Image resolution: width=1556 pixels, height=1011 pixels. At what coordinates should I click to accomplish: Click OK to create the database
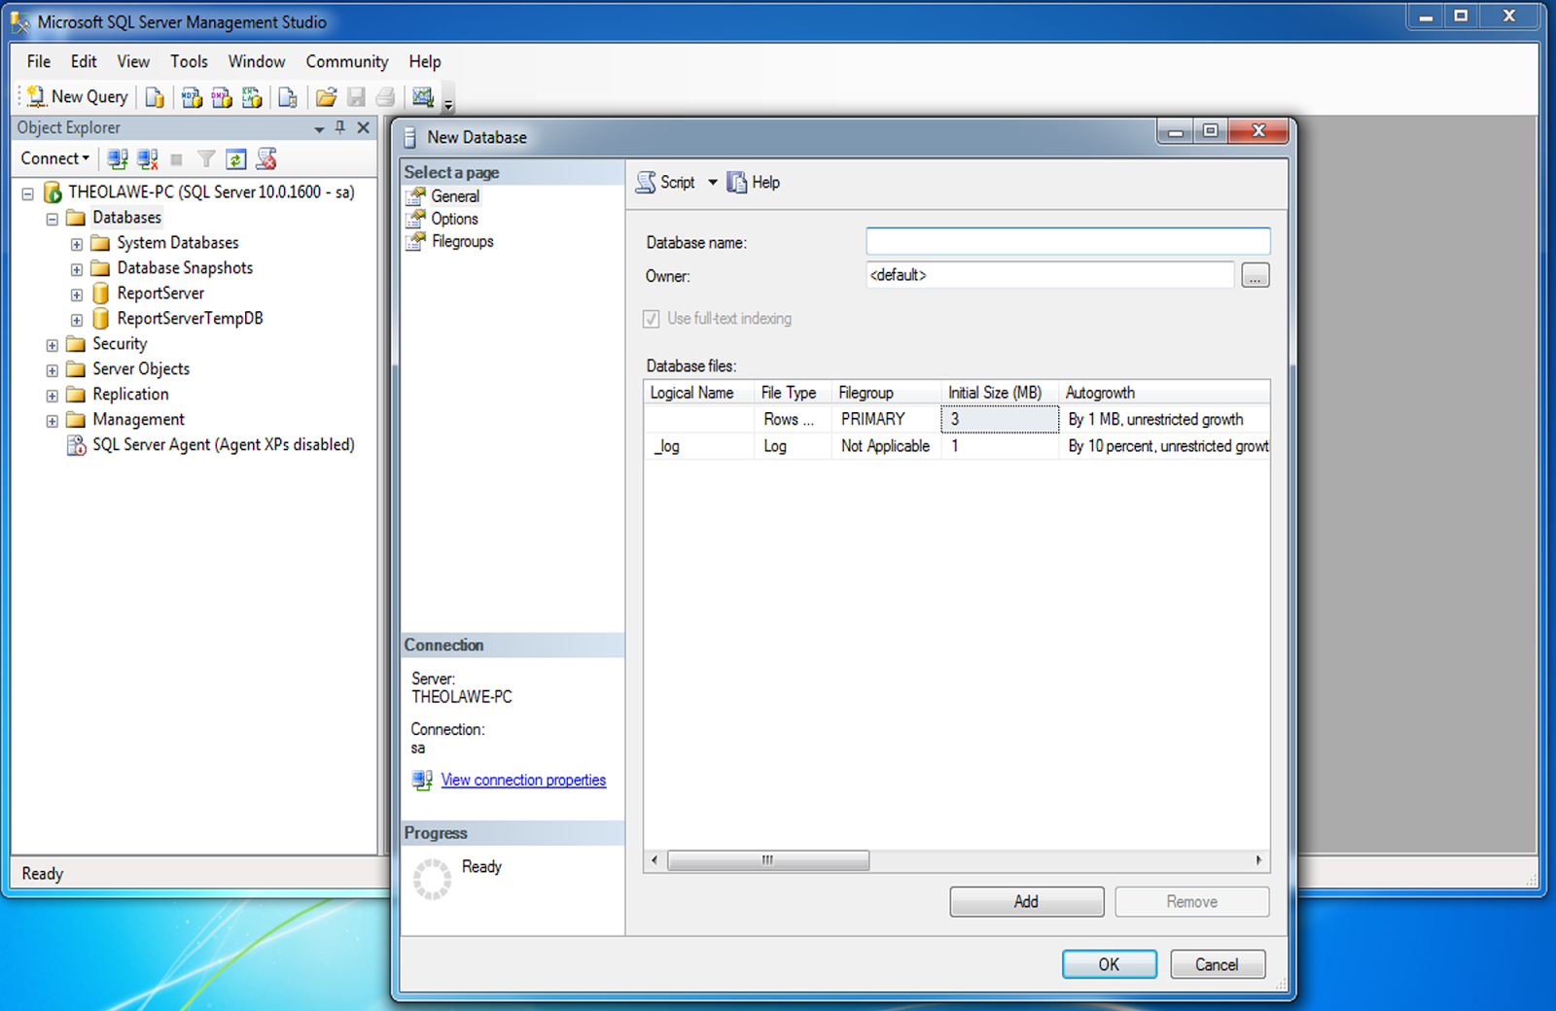[x=1110, y=964]
